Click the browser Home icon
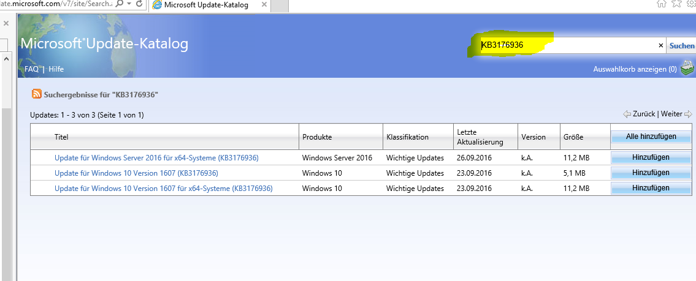This screenshot has height=281, width=696. pos(661,4)
